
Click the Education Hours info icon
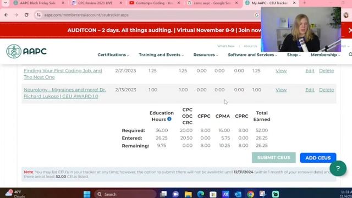coord(169,119)
